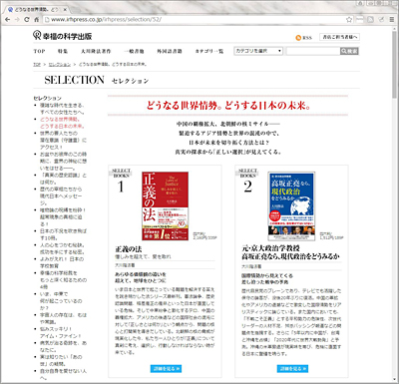Click 詳細を見る button under 正義の法
The height and width of the screenshot is (384, 399).
coord(166,368)
